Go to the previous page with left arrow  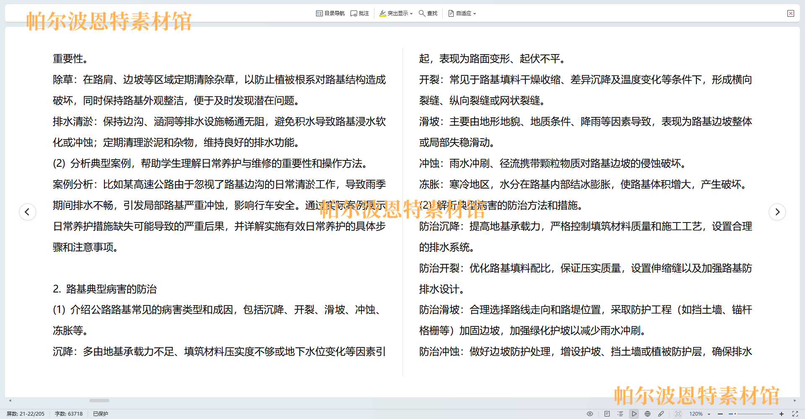27,212
